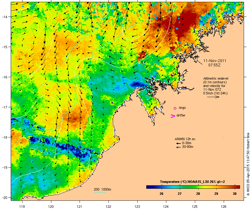The image size is (252, 209).
Task: Click the longitude axis label 123
Action: click(x=137, y=207)
